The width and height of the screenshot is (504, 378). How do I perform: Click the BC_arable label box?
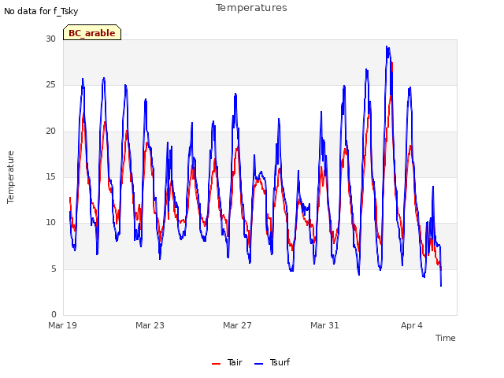click(92, 32)
